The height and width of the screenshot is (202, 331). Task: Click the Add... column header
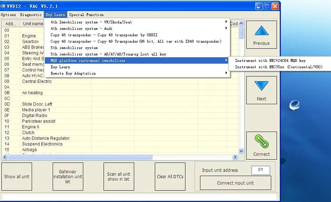[11, 23]
